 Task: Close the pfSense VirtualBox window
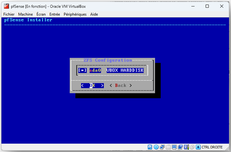(222, 6)
